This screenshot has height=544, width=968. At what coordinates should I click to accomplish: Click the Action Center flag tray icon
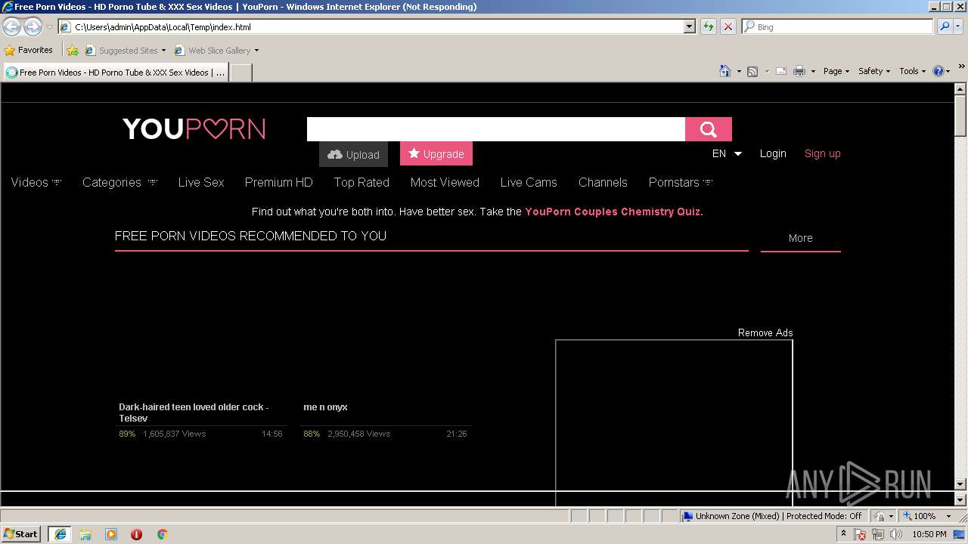tap(861, 534)
